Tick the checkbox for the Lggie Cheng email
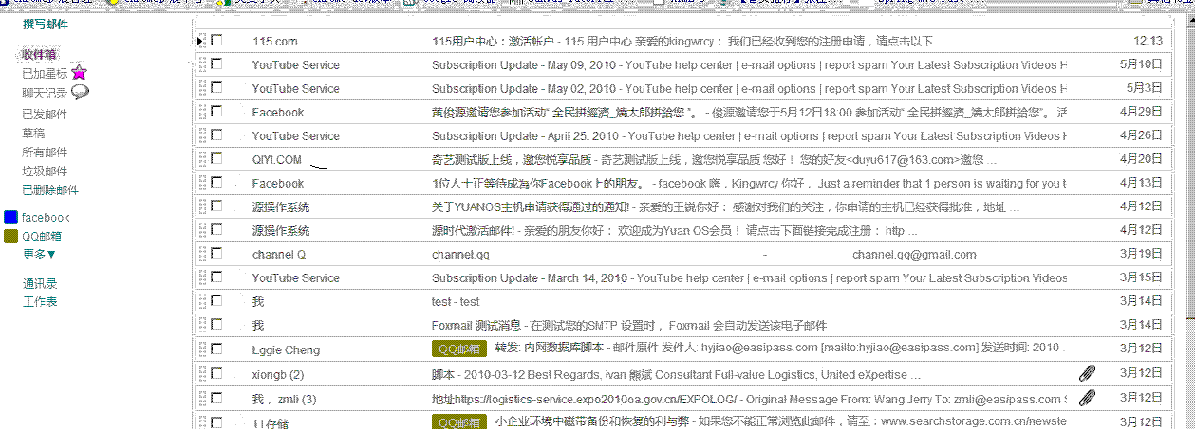Screen dimensions: 1195x429 pyautogui.click(x=216, y=349)
